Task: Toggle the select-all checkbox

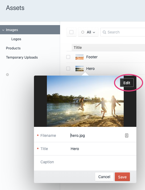Action: point(71,32)
